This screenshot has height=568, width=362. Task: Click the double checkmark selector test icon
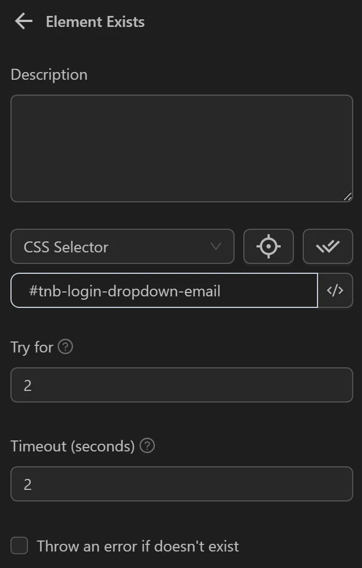pyautogui.click(x=327, y=246)
